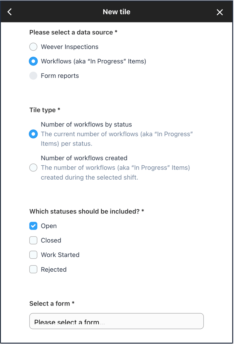Viewport: 234px width, 344px height.
Task: Click the "Tile type" section heading
Action: point(45,110)
